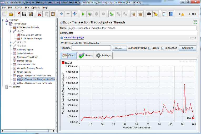Maximize chart with green expand icon
This screenshot has width=201, height=134.
tap(195, 22)
